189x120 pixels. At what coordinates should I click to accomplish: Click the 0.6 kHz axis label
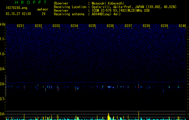pyautogui.click(x=2, y=114)
